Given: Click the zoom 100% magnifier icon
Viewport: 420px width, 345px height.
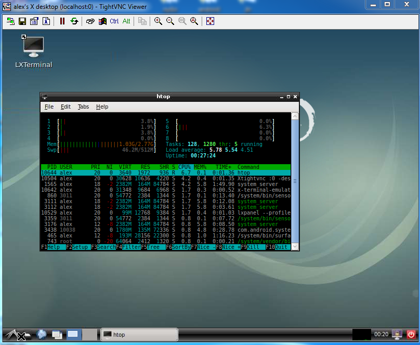Looking at the screenshot, I should (x=182, y=21).
